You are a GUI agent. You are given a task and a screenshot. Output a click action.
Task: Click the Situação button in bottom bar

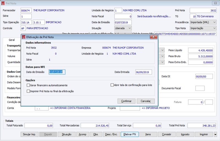click(67, 134)
